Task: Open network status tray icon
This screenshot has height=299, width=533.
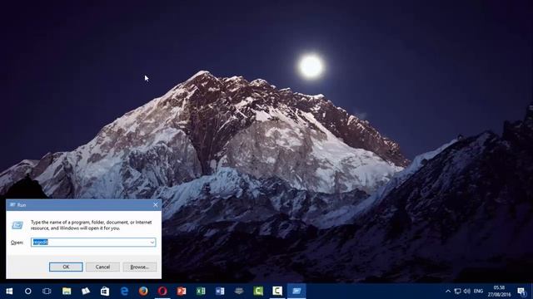Action: click(457, 292)
